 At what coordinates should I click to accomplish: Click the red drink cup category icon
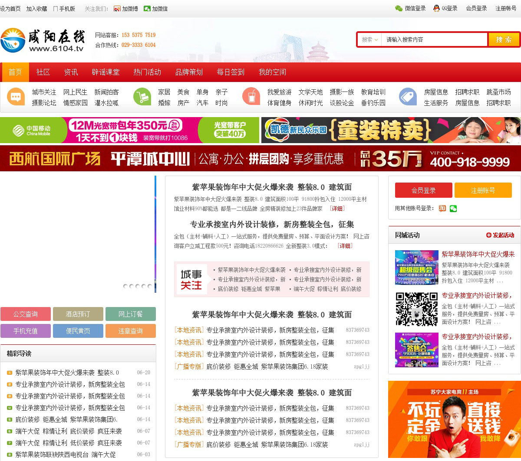[251, 97]
